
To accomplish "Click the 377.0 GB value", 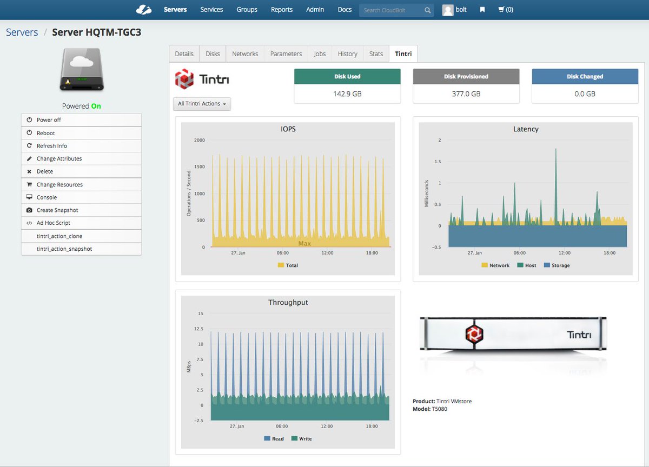I will [466, 94].
